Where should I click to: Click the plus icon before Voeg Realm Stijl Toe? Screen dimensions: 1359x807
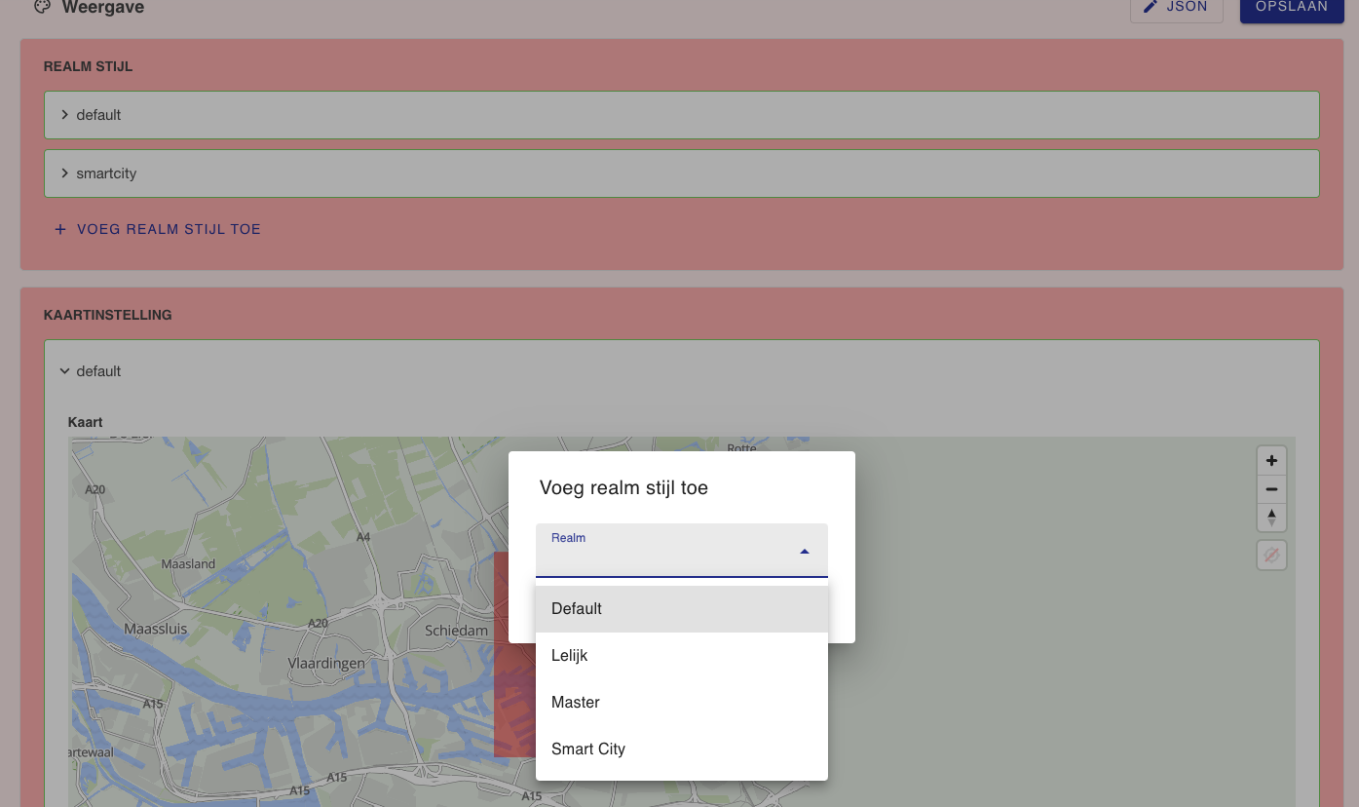59,229
